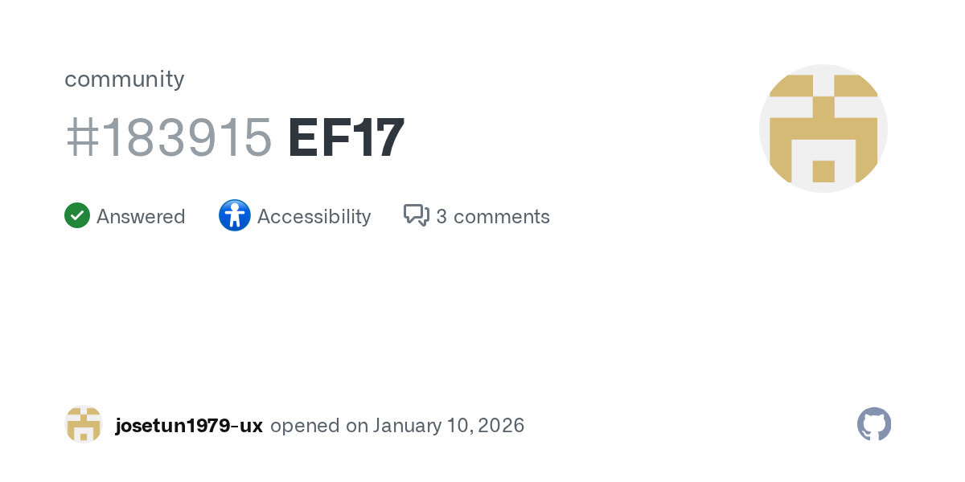
Task: Click the large gold identicon avatar
Action: click(x=823, y=129)
